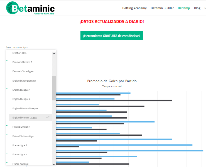
Task: Open Betamin Builder page
Action: click(162, 8)
